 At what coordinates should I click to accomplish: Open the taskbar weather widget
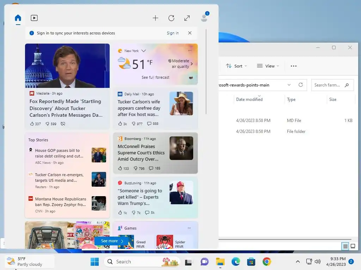30,262
